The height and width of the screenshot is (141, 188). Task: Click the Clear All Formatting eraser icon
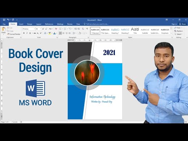coord(56,29)
